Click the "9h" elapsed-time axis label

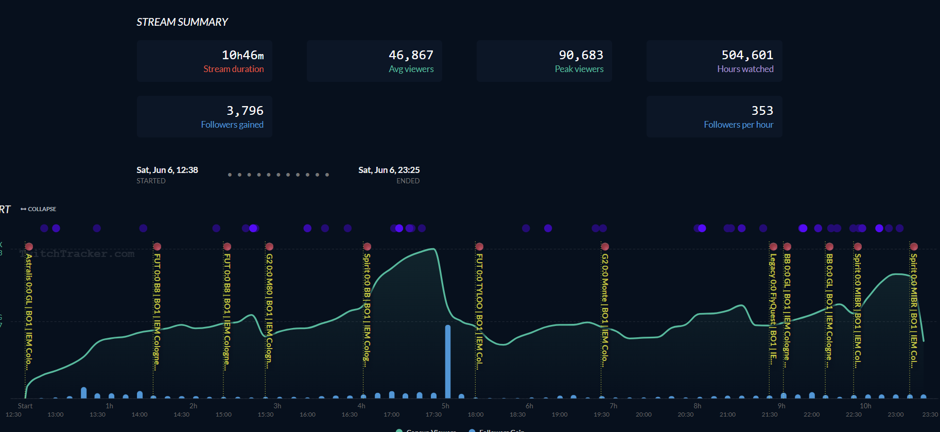(x=781, y=406)
